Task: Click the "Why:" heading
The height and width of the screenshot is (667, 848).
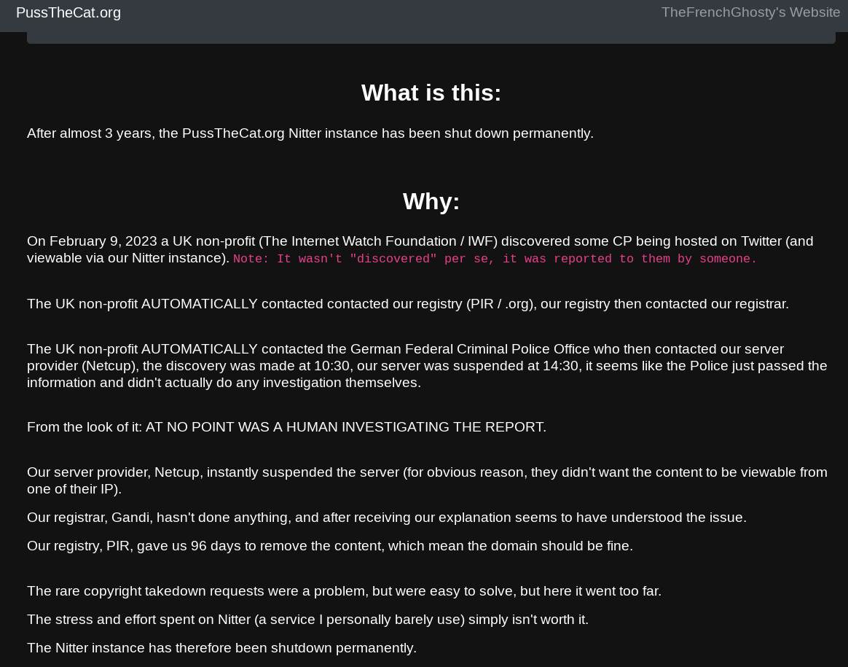Action: click(x=431, y=201)
